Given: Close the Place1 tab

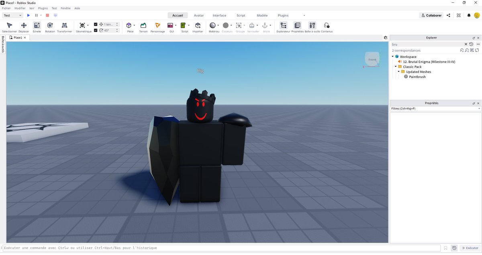Looking at the screenshot, I should coord(25,38).
